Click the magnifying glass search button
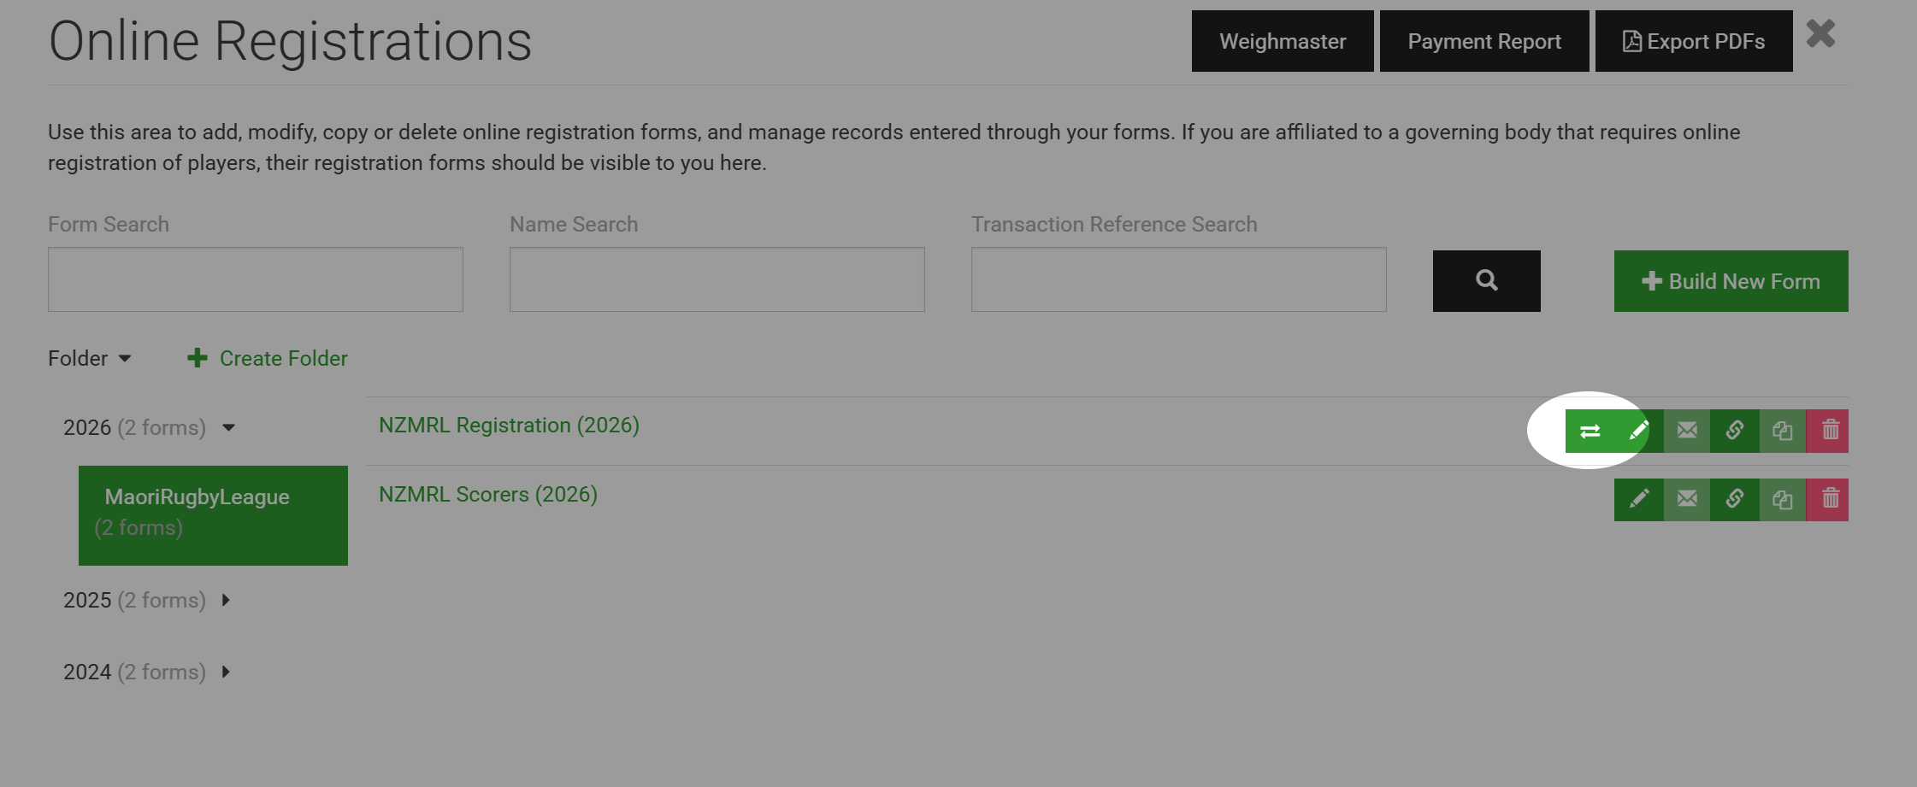 pos(1487,280)
